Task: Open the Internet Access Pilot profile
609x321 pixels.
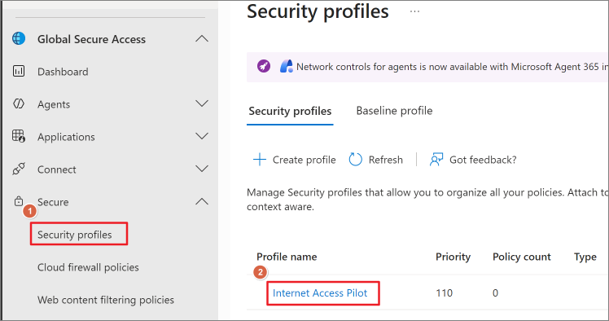Action: coord(320,293)
